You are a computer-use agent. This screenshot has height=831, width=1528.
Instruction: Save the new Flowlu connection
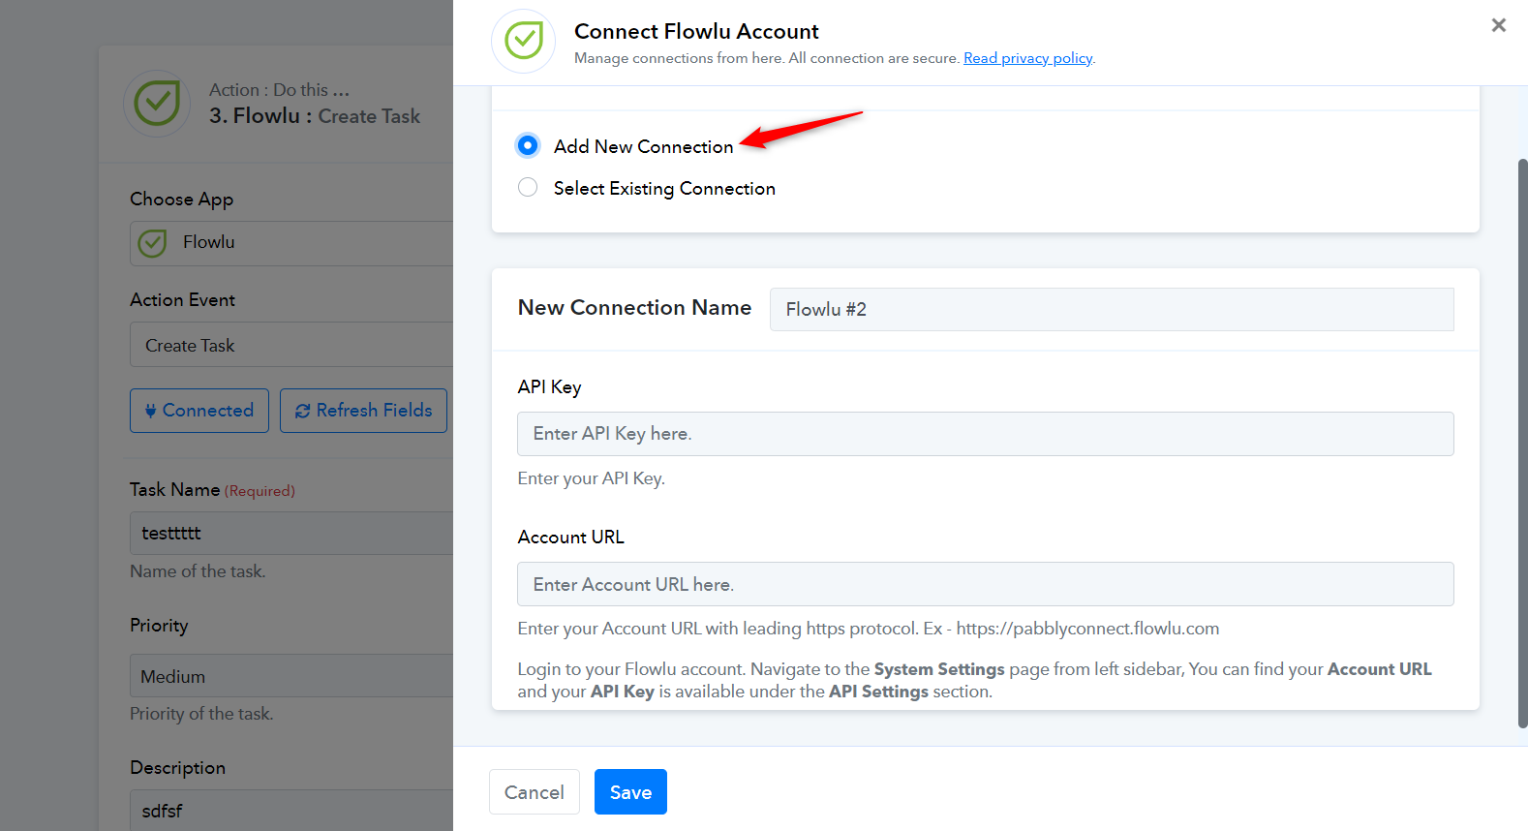(630, 792)
